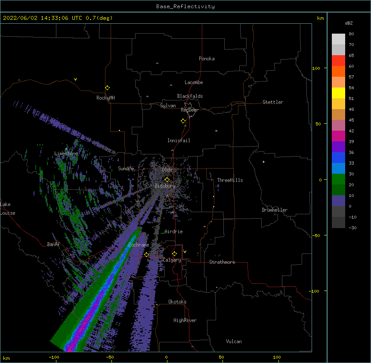Click the yellow radar site marker between Olds and Didsbury
371x363 pixels.
click(167, 180)
